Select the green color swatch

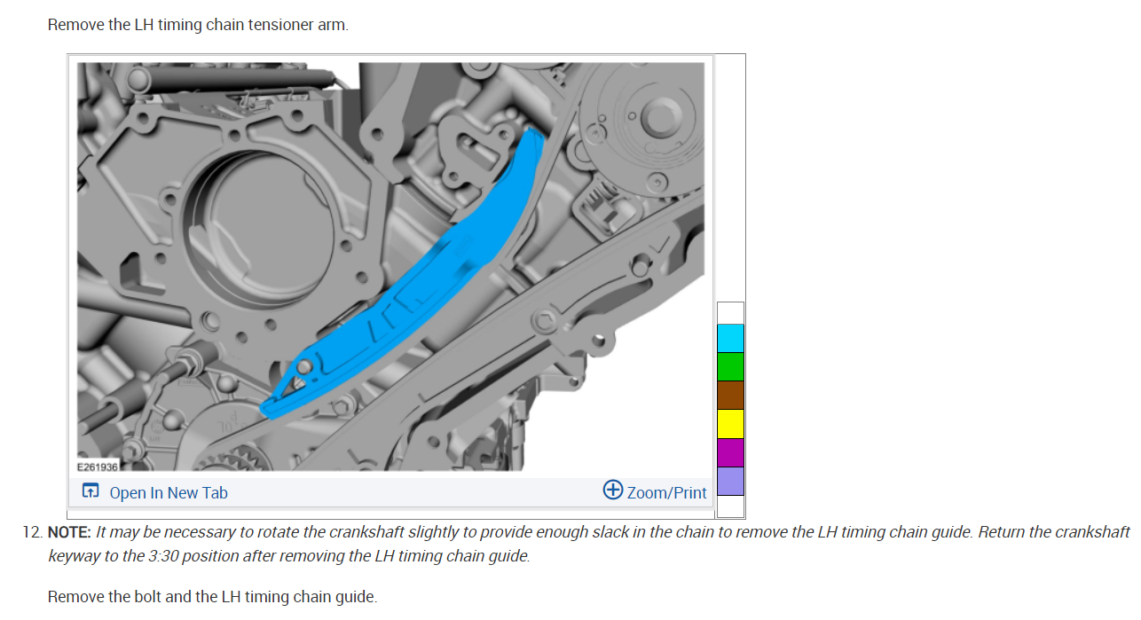(x=730, y=366)
